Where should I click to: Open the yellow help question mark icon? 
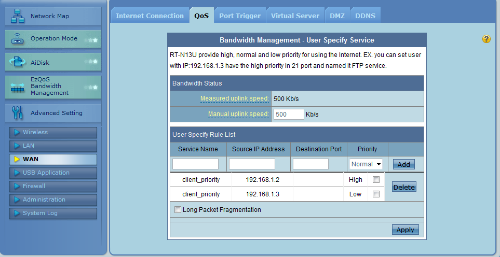point(487,39)
